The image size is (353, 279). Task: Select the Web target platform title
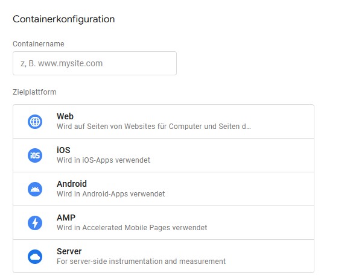click(65, 116)
